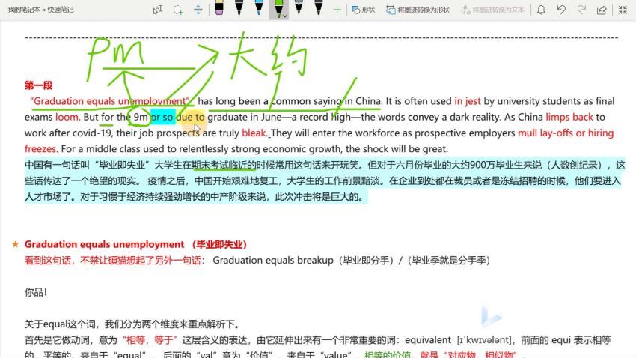
Task: Open the green pen options dropdown arrow
Action: pos(284,16)
